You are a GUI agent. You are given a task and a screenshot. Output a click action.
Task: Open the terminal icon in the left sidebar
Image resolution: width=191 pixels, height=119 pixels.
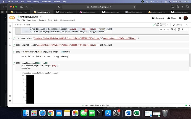pos(10,101)
